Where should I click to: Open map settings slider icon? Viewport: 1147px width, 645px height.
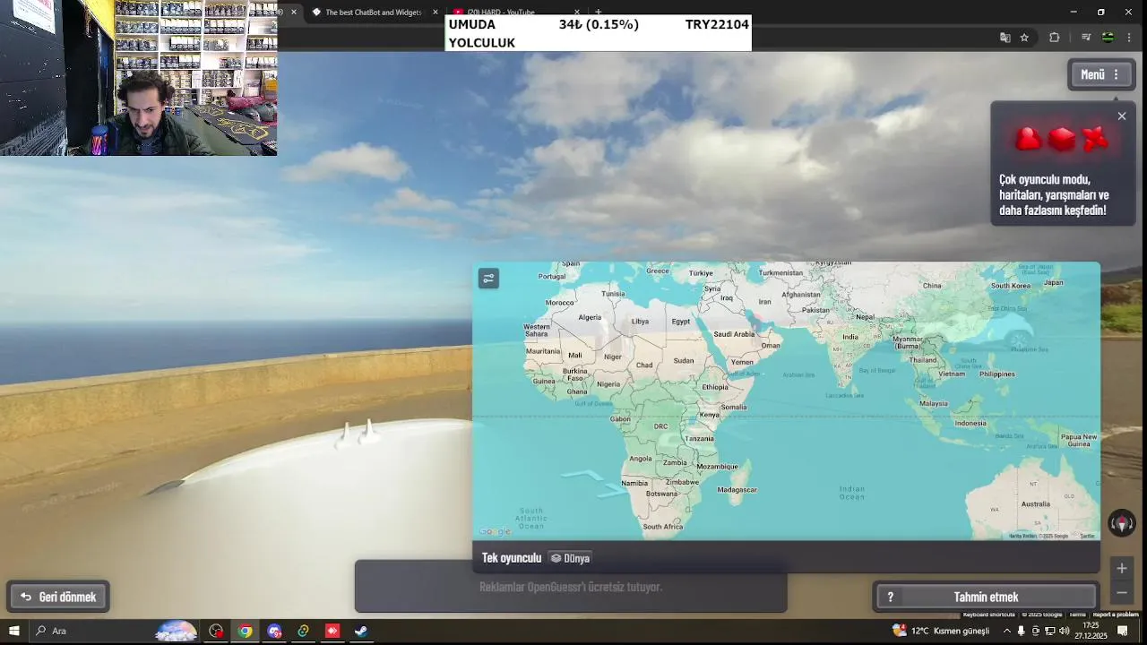pos(488,279)
